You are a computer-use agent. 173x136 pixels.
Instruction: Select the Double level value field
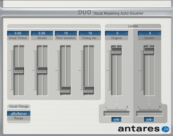pyautogui.click(x=149, y=33)
